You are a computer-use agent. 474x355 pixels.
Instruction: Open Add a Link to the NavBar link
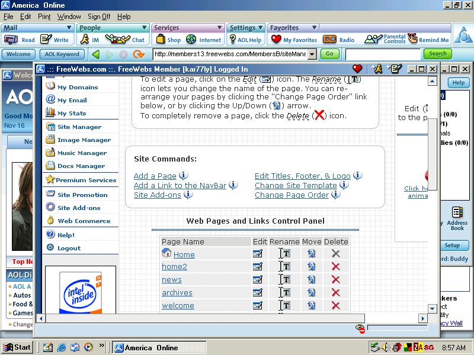point(180,185)
